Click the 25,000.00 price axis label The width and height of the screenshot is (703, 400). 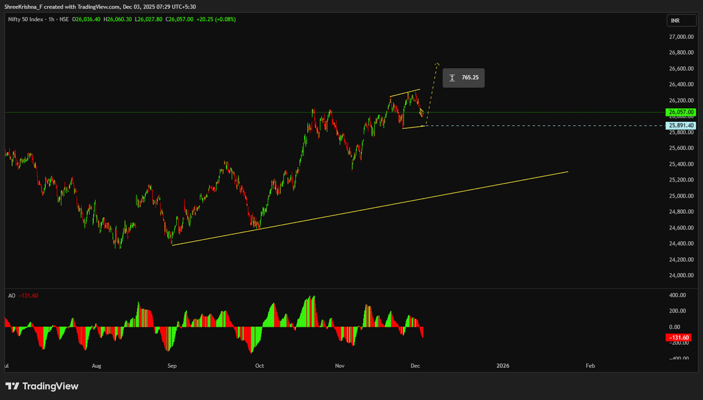click(x=681, y=196)
